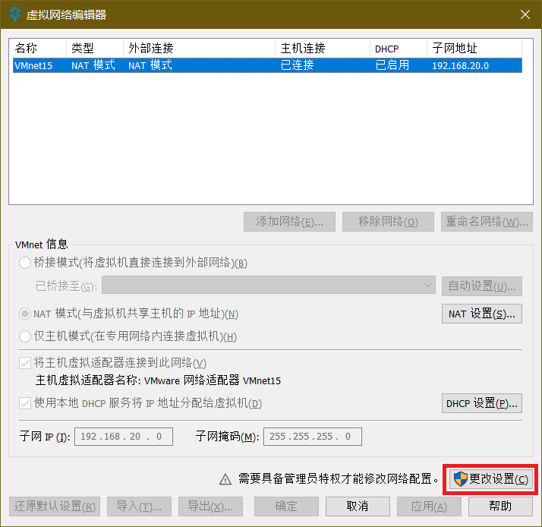Open 帮助 via the help button
This screenshot has width=542, height=527.
tap(500, 506)
